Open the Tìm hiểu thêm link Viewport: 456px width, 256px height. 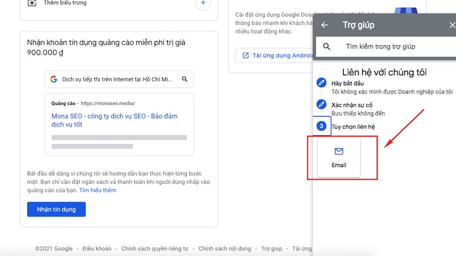98,190
